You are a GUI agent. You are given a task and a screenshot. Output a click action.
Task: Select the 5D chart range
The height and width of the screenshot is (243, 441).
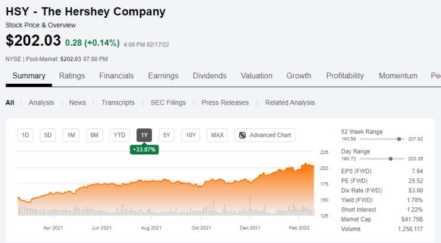(48, 135)
